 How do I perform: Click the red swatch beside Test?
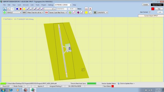click(x=153, y=9)
